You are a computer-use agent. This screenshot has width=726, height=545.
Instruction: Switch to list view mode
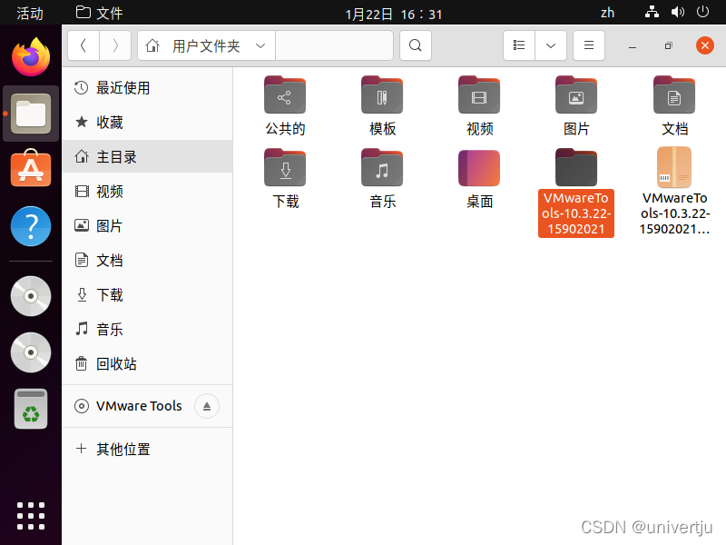pos(519,45)
